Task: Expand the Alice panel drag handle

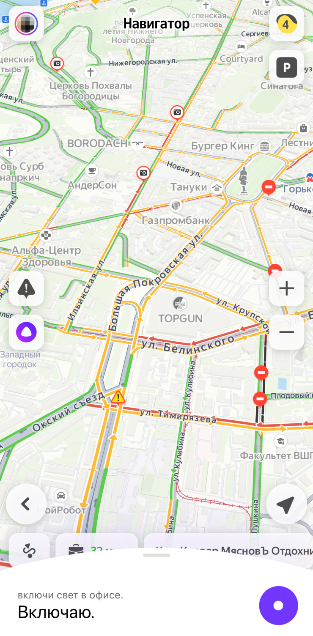Action: coord(156,555)
